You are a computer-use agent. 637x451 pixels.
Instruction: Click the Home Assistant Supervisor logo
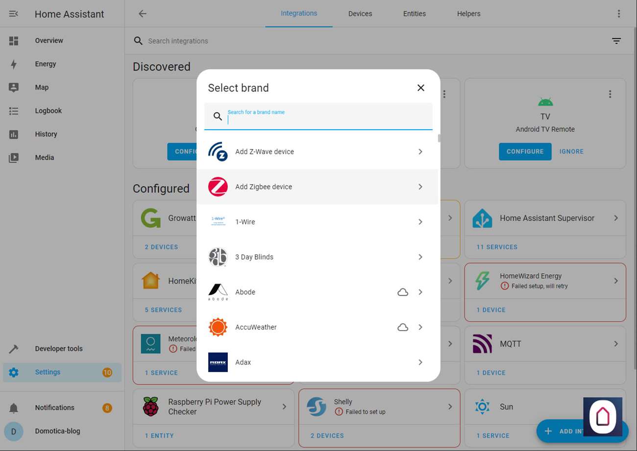(482, 218)
